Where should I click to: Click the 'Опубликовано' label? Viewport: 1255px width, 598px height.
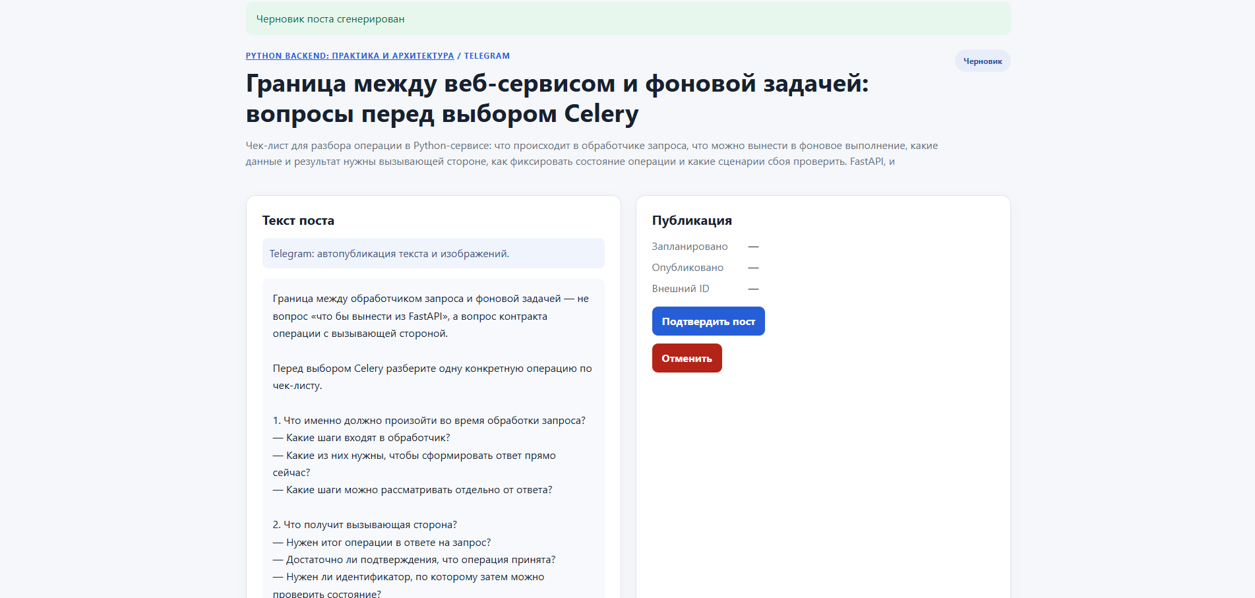point(687,268)
